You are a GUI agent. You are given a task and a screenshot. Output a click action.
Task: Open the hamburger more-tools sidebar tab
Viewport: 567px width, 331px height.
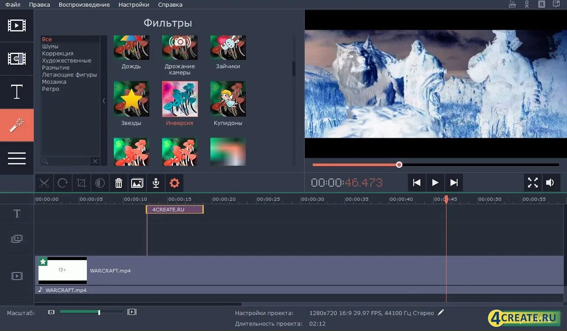pyautogui.click(x=17, y=158)
